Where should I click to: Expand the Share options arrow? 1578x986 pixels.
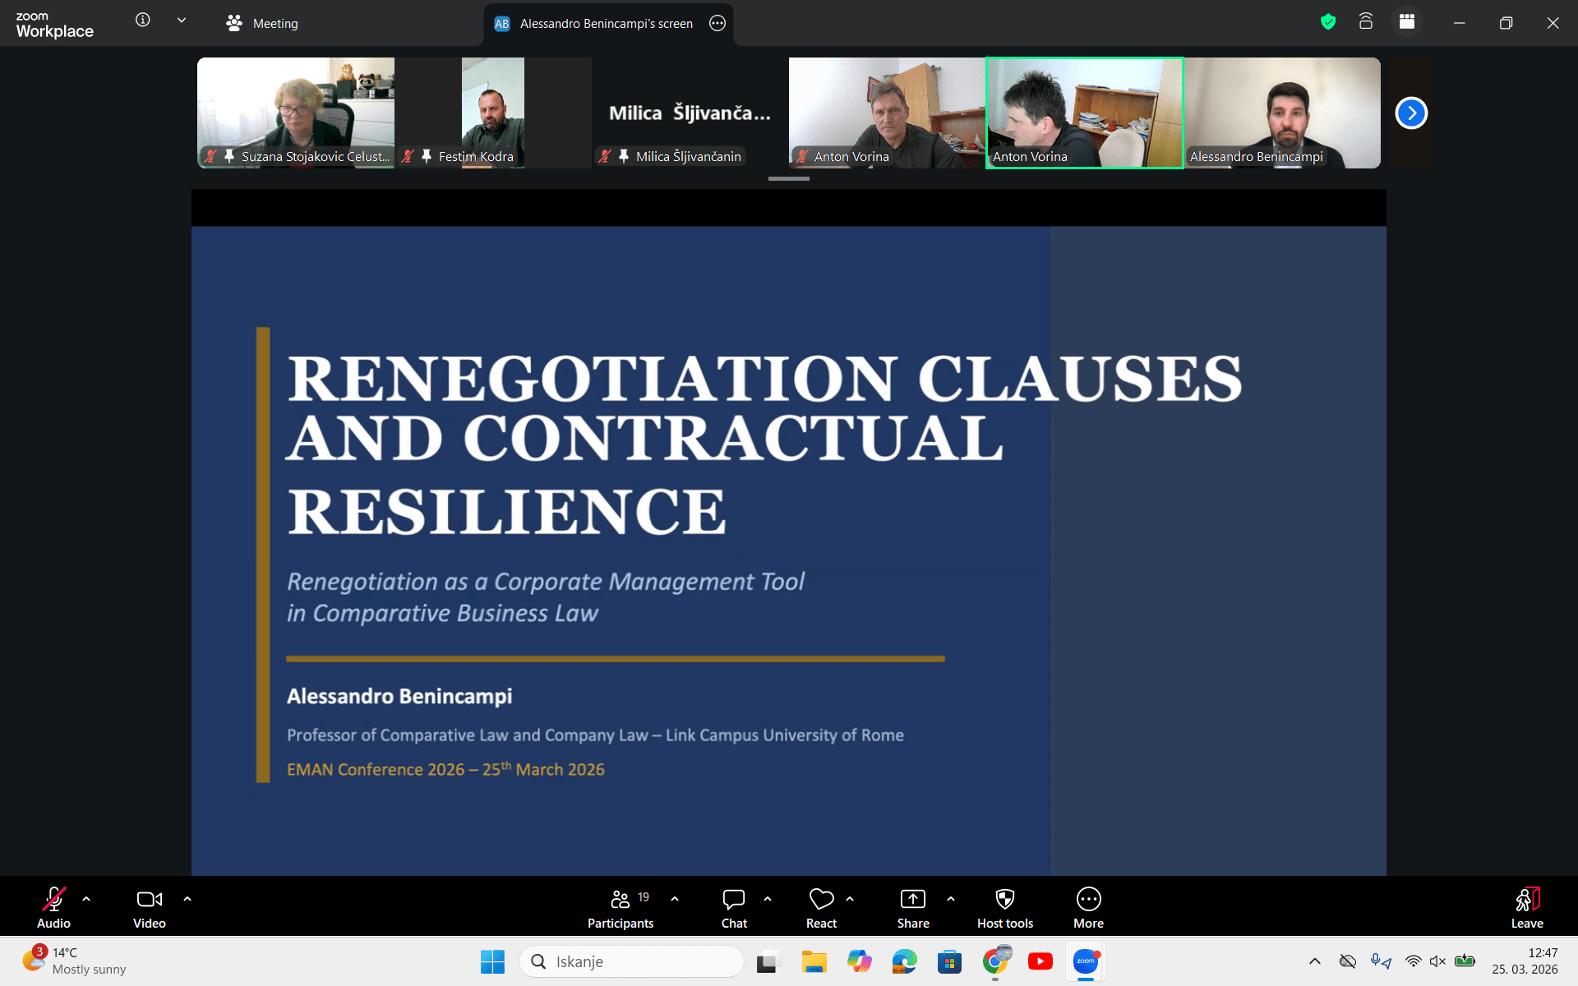(x=951, y=899)
